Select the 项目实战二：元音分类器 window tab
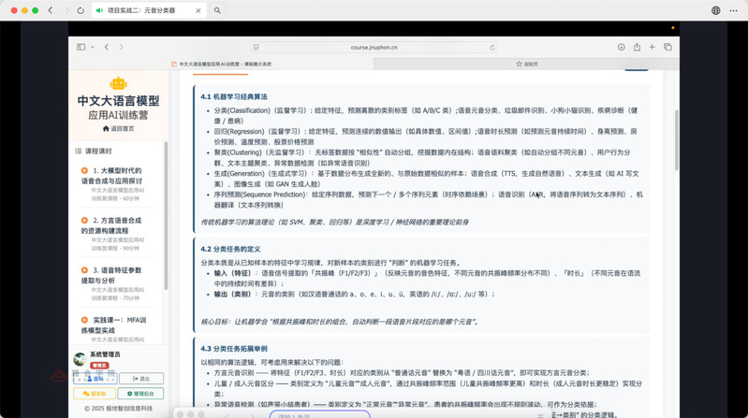Image resolution: width=748 pixels, height=418 pixels. (148, 10)
